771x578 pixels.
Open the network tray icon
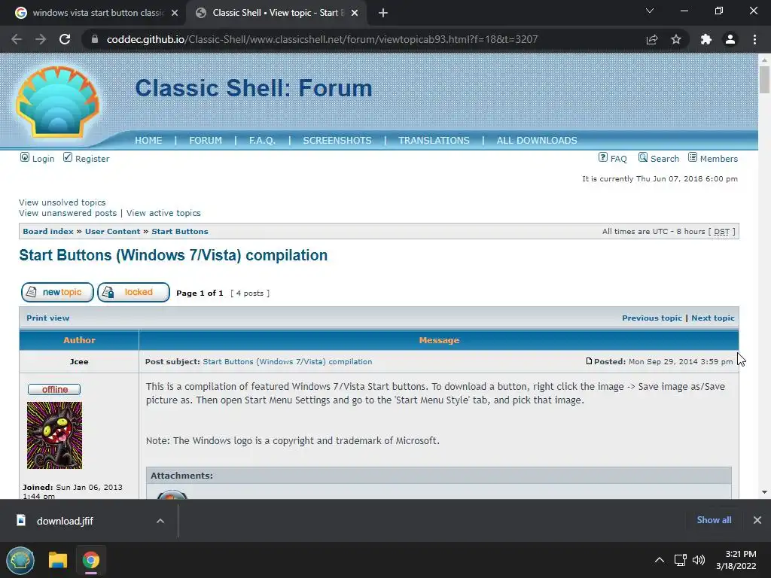coord(681,560)
